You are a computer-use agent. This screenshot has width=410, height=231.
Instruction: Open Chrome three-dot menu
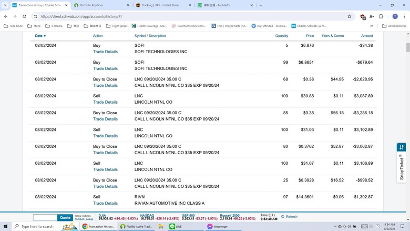[404, 16]
